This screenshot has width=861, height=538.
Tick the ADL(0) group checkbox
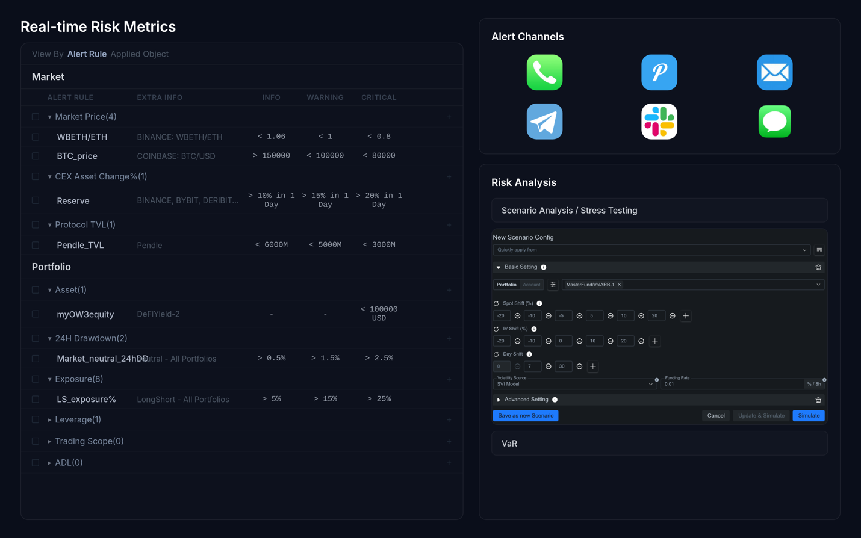pyautogui.click(x=36, y=463)
